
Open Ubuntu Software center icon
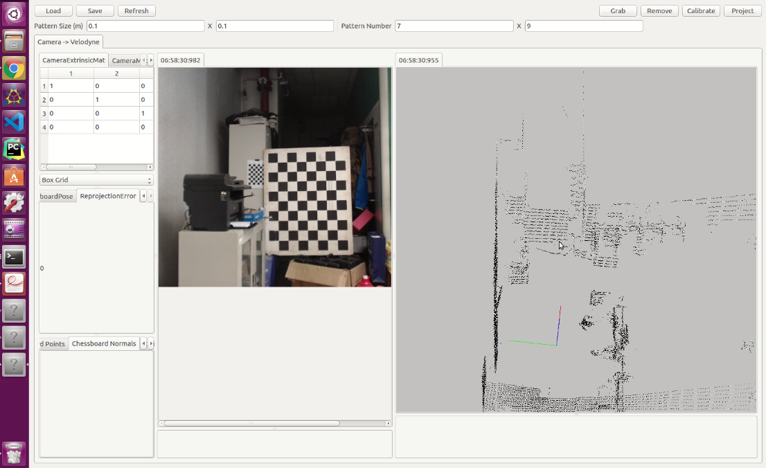point(14,176)
